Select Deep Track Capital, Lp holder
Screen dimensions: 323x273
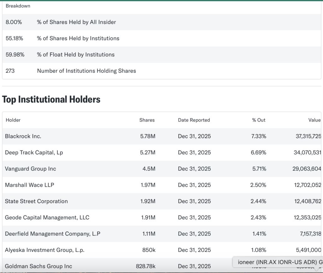coord(34,152)
